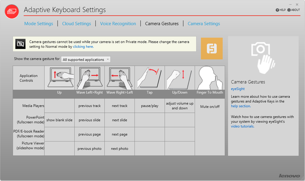Screen dimensions: 305x181
Task: Click the 'clicking here' link
Action: coord(83,47)
